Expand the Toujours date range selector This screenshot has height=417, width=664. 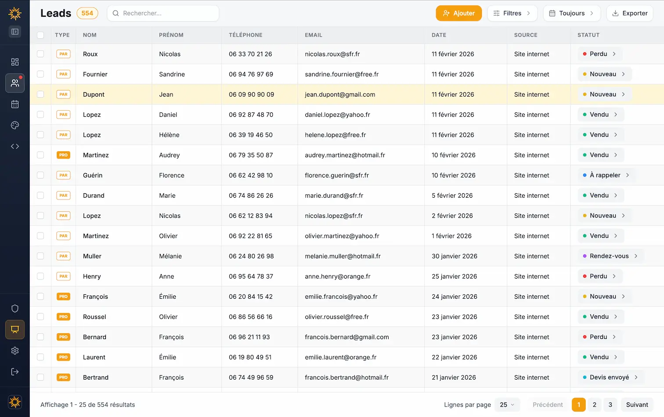(x=571, y=13)
